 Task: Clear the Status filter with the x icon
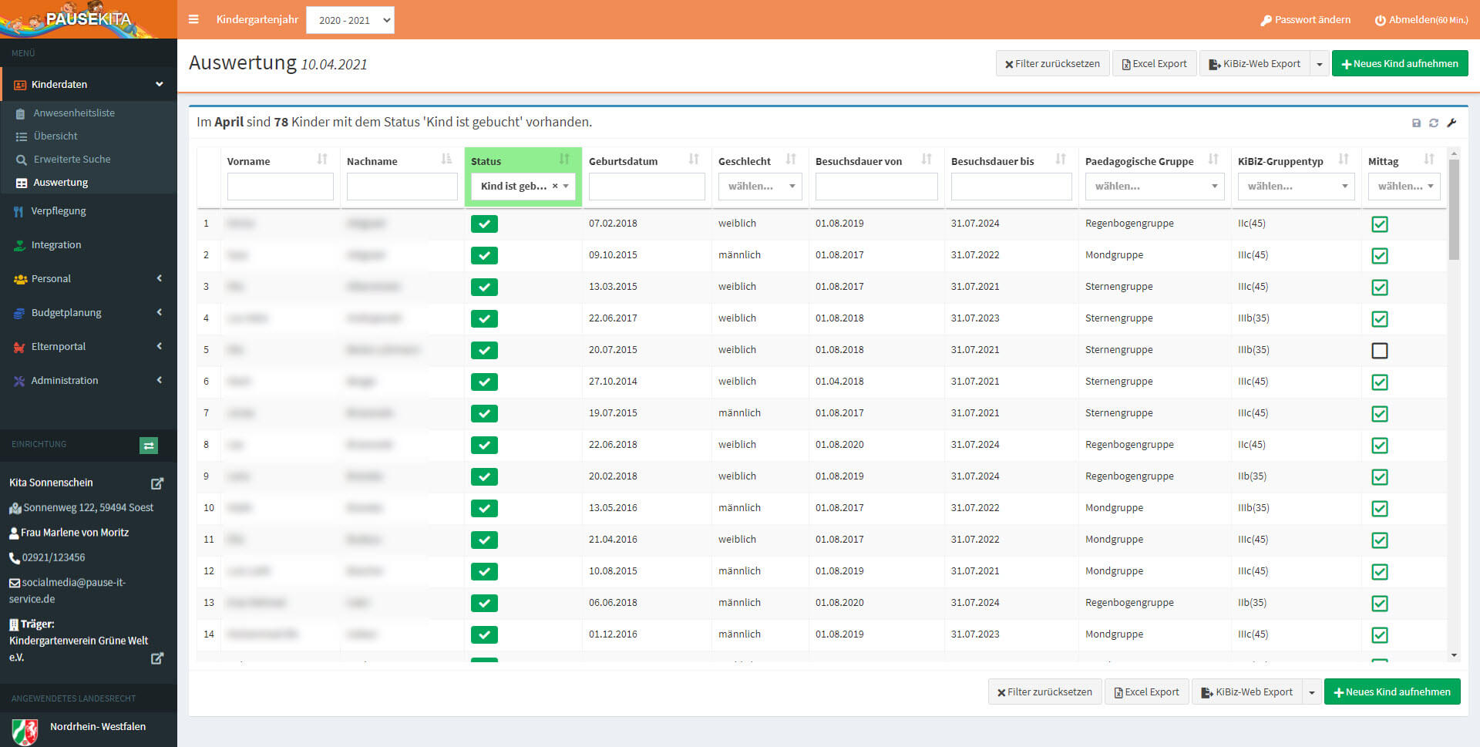click(555, 187)
